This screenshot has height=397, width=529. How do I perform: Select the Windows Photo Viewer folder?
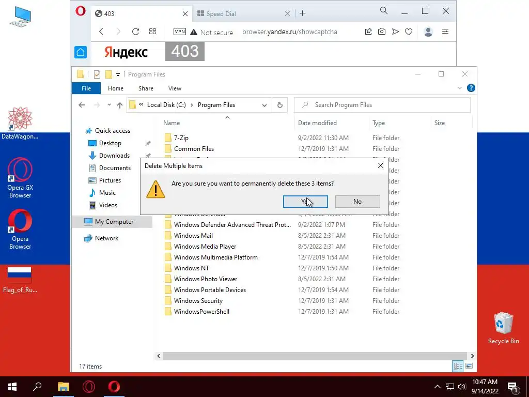point(206,279)
